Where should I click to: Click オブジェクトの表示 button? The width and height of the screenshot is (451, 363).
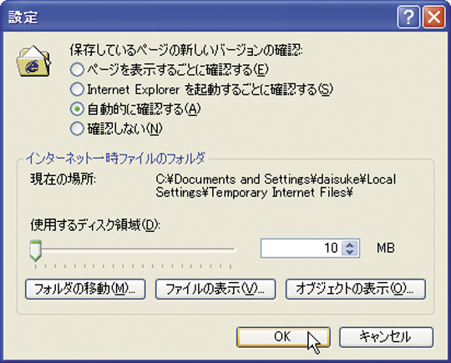(356, 289)
